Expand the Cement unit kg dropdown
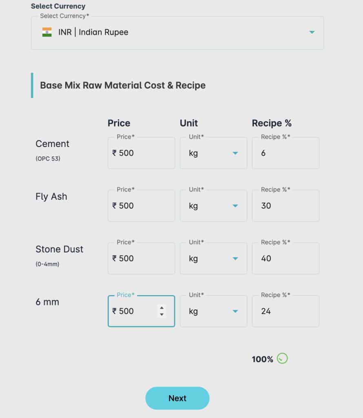This screenshot has width=363, height=418. [213, 153]
